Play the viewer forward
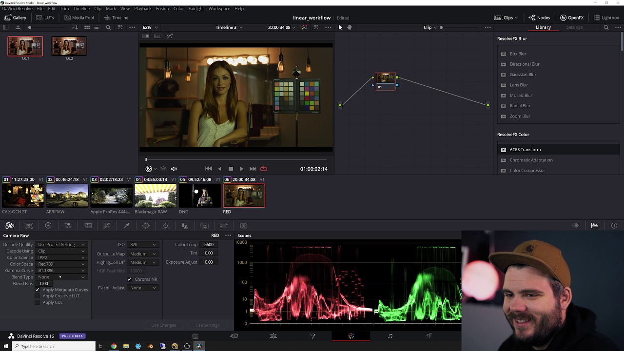 click(241, 169)
